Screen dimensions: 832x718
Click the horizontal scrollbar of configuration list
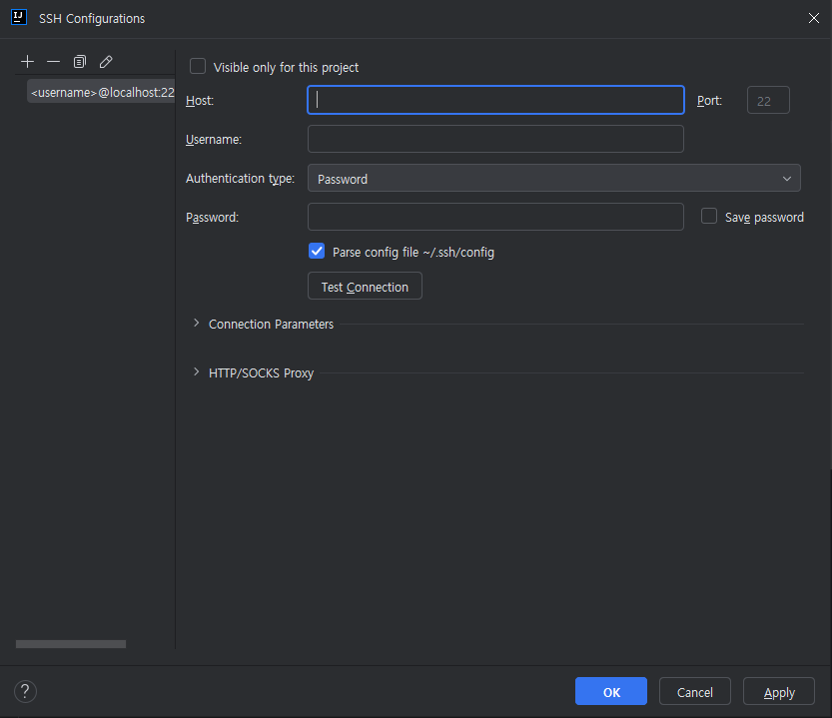click(x=71, y=644)
